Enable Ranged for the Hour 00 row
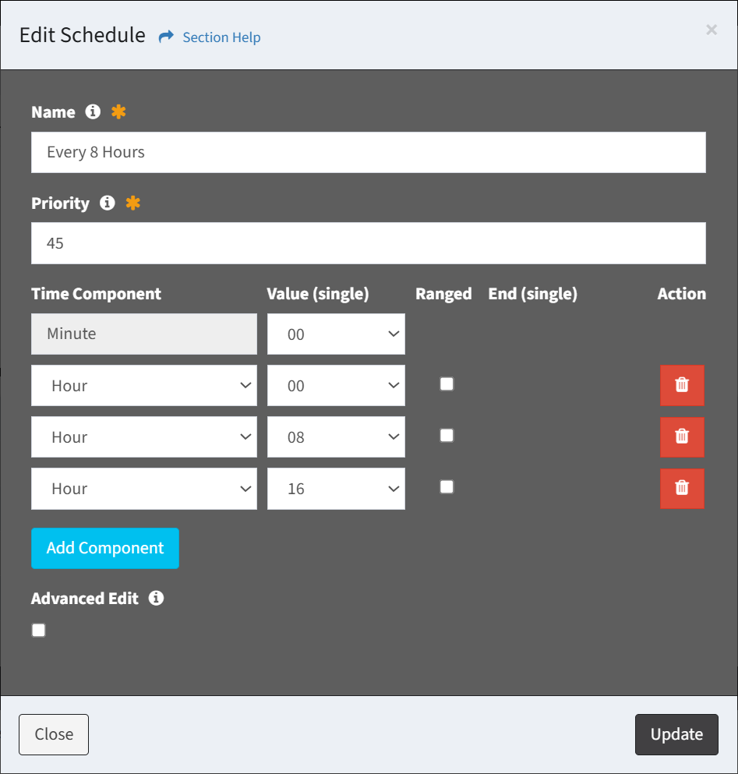This screenshot has width=738, height=774. (x=447, y=383)
